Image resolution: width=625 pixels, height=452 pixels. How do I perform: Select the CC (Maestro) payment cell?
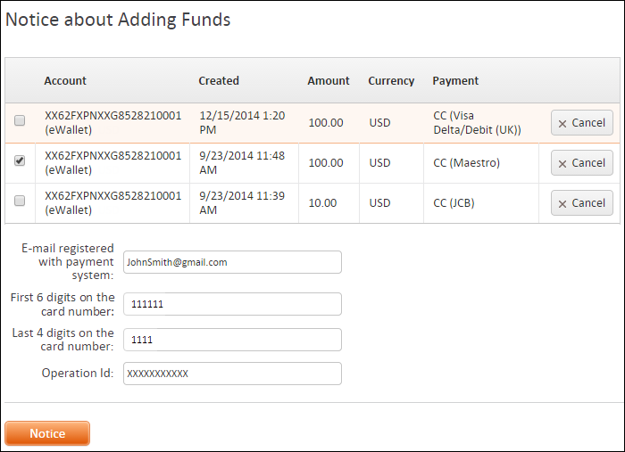466,163
